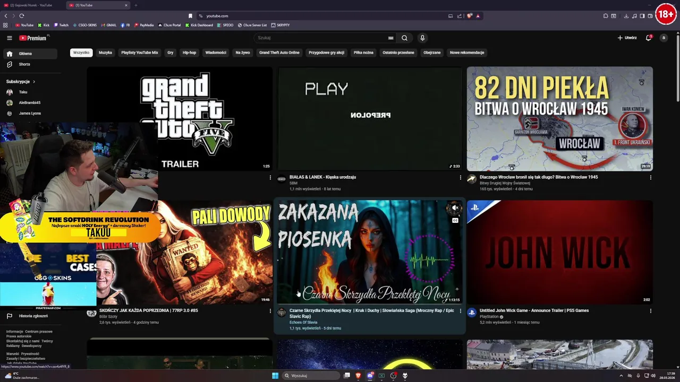Open Brave browser taskbar icon
The height and width of the screenshot is (382, 680).
pos(358,376)
